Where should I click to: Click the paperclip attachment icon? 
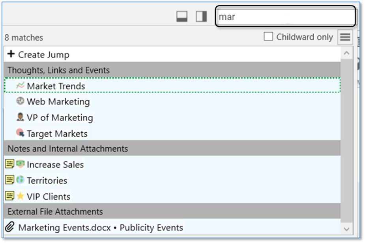(x=10, y=227)
